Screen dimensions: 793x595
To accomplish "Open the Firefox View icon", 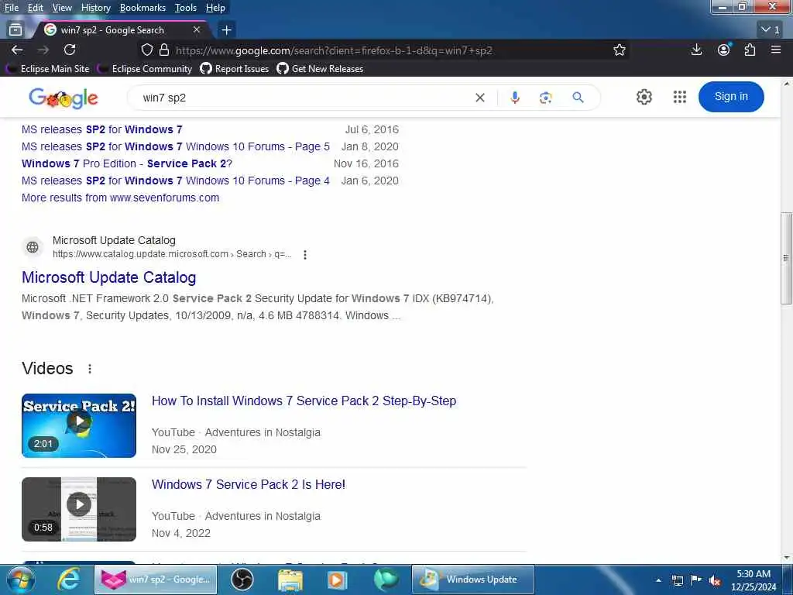I will pos(15,30).
